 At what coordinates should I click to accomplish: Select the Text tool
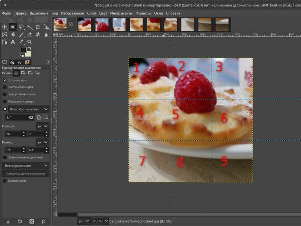coord(13,42)
